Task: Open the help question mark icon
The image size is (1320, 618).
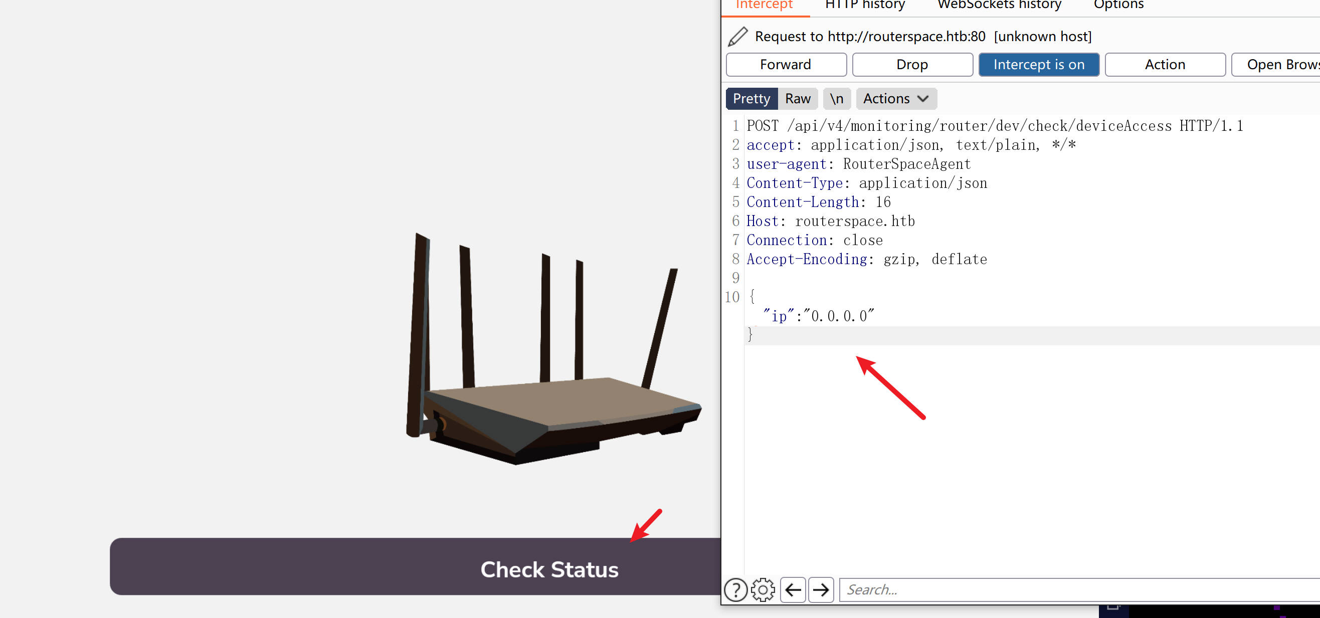Action: [x=735, y=589]
